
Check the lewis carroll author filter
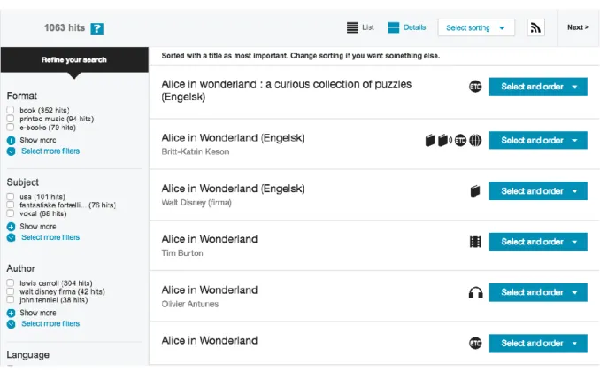coord(11,283)
